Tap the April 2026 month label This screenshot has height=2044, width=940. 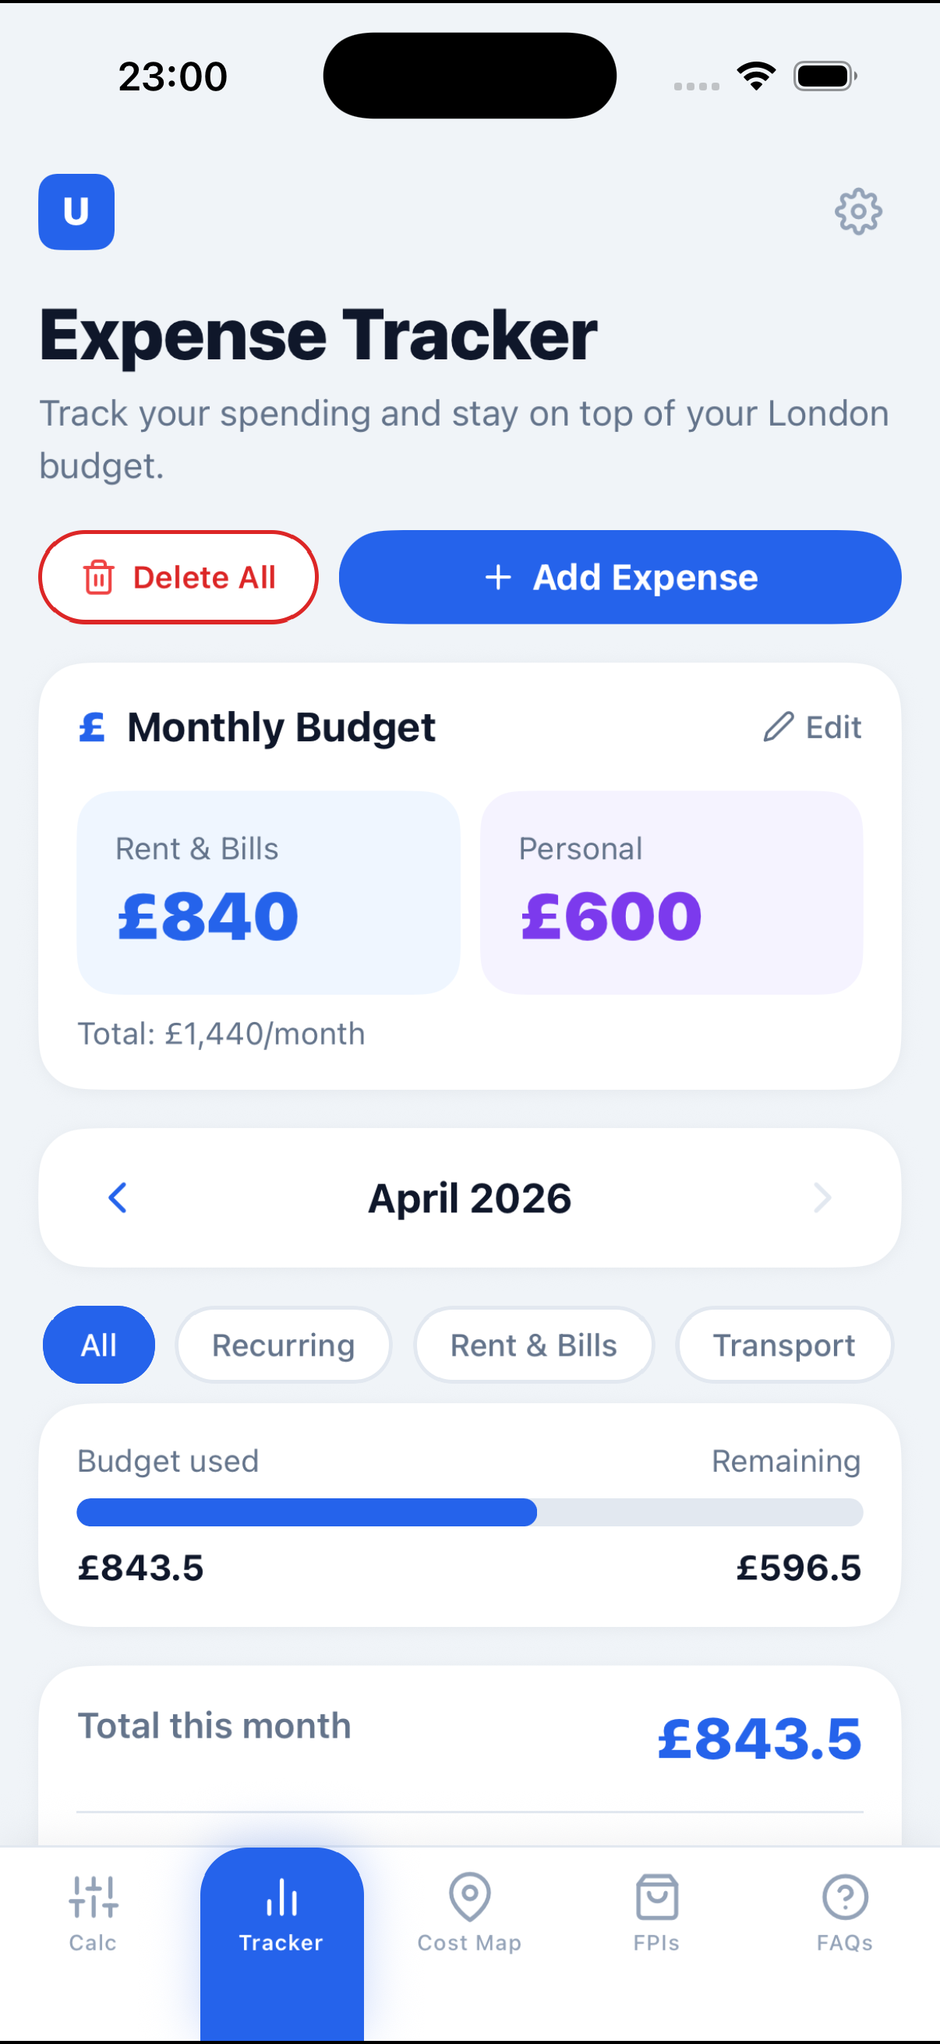pos(469,1197)
